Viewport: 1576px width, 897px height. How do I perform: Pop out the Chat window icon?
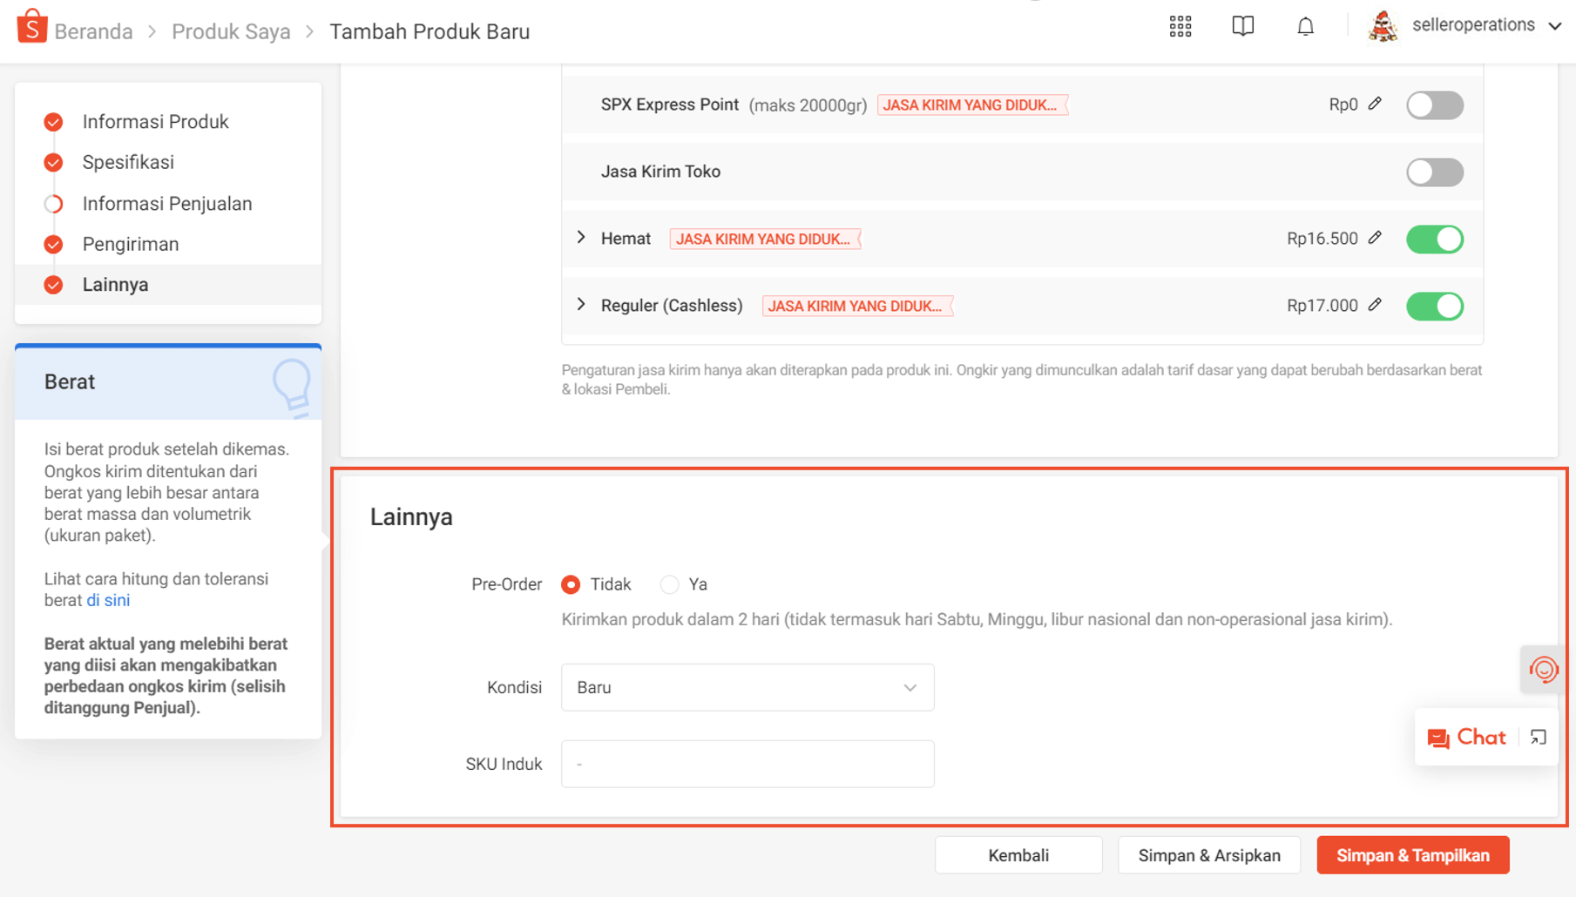point(1539,737)
